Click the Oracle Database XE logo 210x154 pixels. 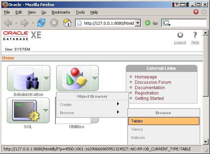[22, 35]
